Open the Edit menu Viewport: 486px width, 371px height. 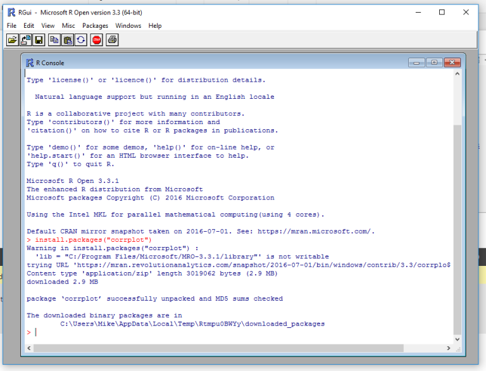29,26
